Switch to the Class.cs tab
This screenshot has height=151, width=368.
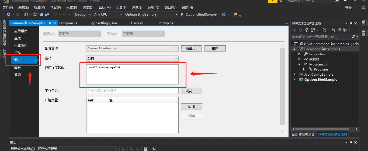coord(137,23)
